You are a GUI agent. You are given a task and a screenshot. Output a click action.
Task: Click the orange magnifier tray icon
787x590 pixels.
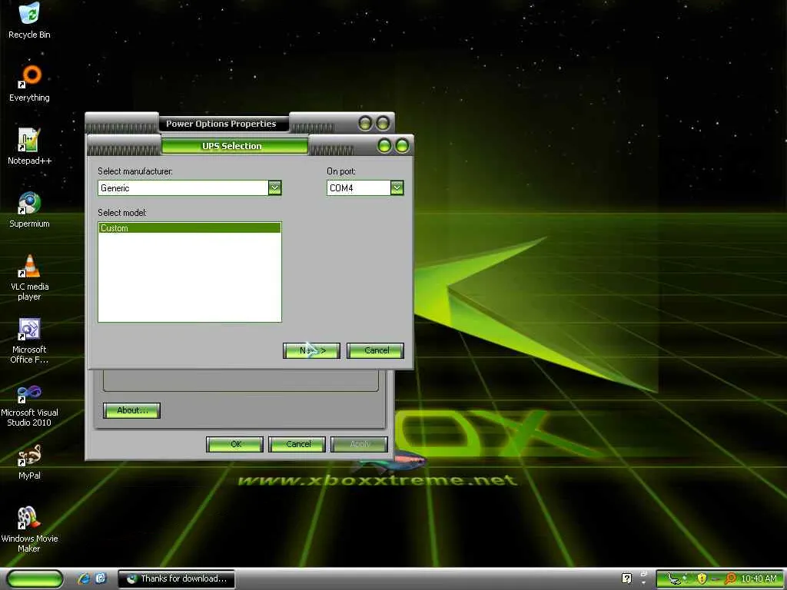point(731,579)
